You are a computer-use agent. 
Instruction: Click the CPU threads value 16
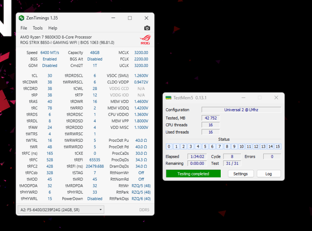click(211, 125)
